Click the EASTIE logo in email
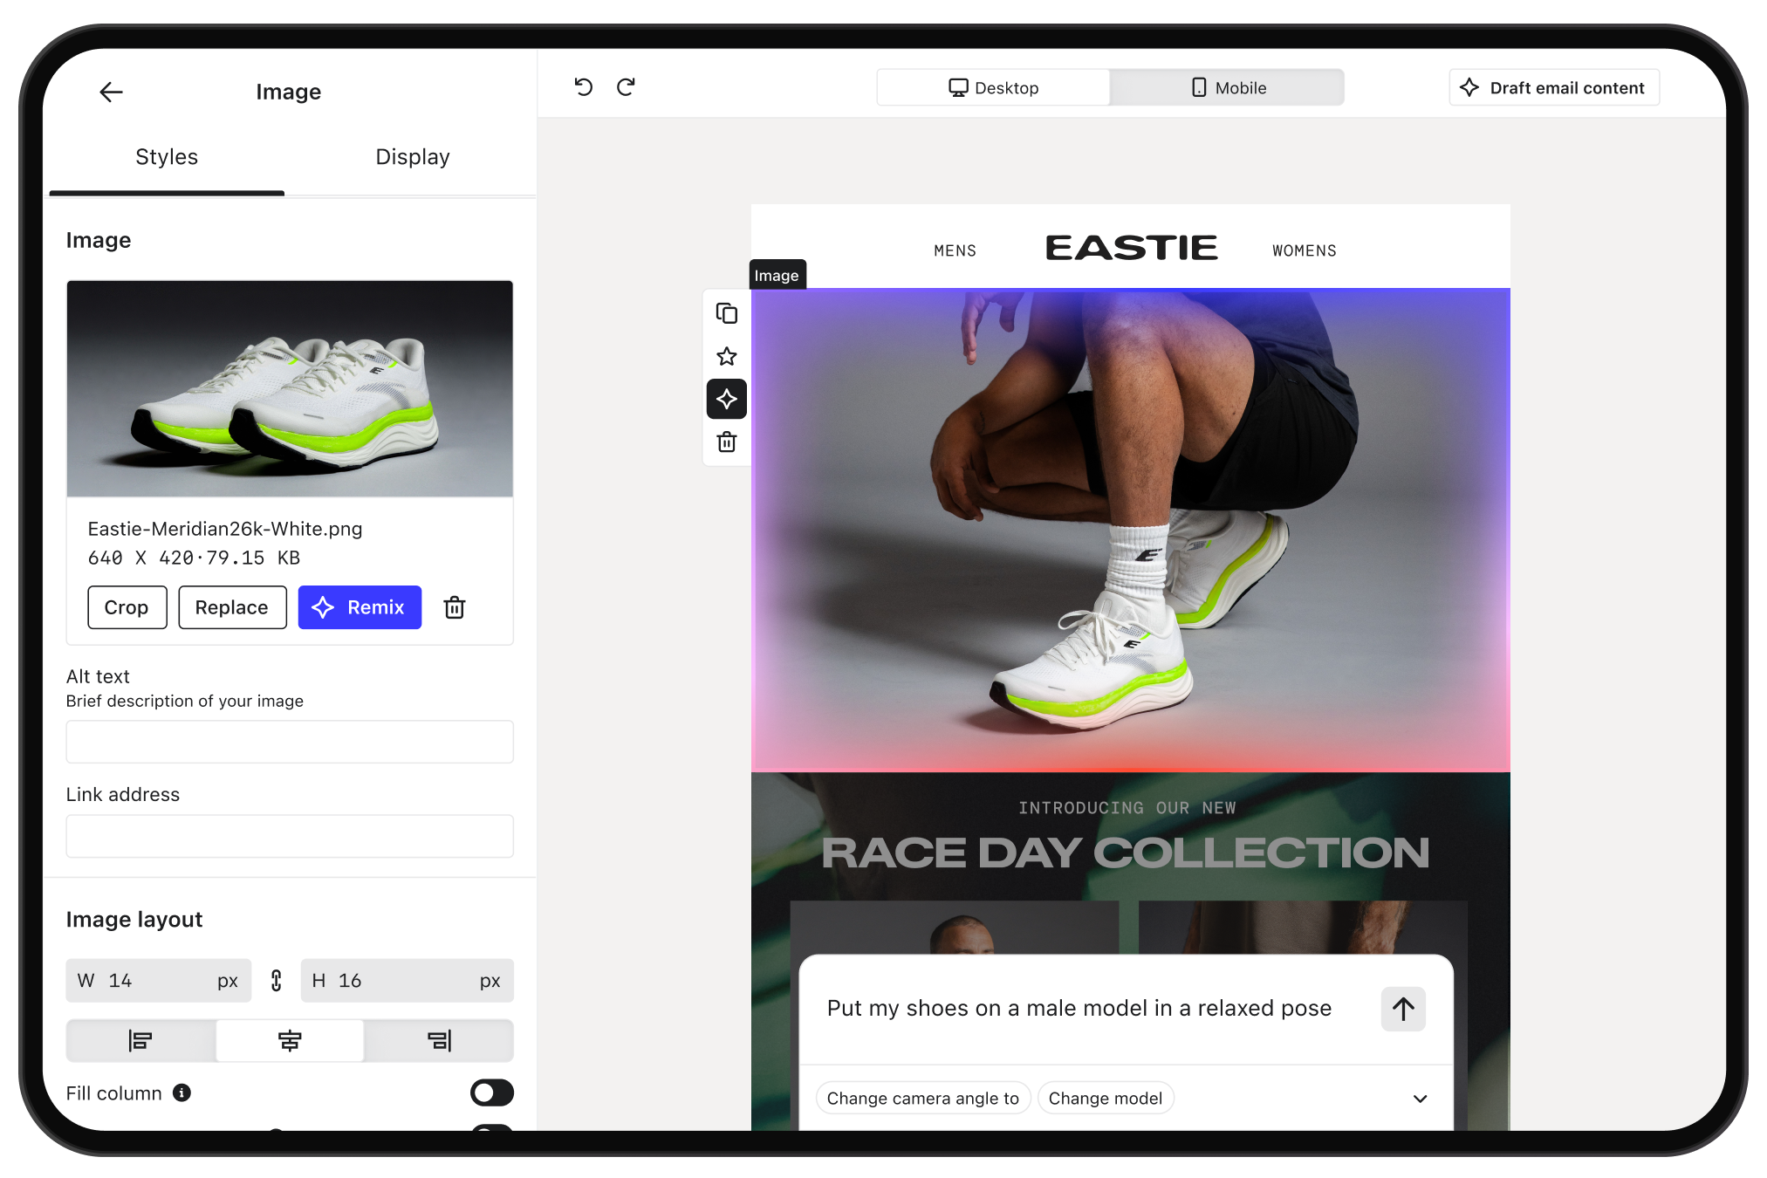This screenshot has height=1178, width=1767. click(x=1132, y=248)
